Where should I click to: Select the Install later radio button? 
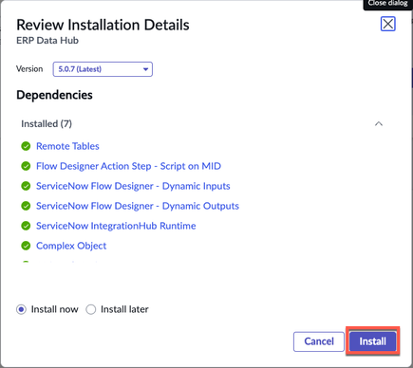click(x=91, y=309)
